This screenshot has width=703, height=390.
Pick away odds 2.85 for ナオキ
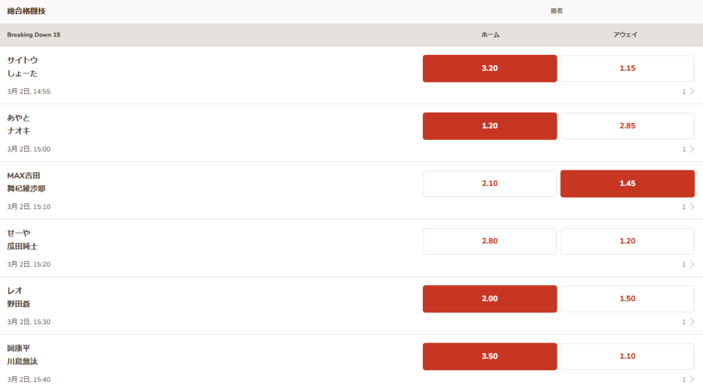pyautogui.click(x=627, y=126)
